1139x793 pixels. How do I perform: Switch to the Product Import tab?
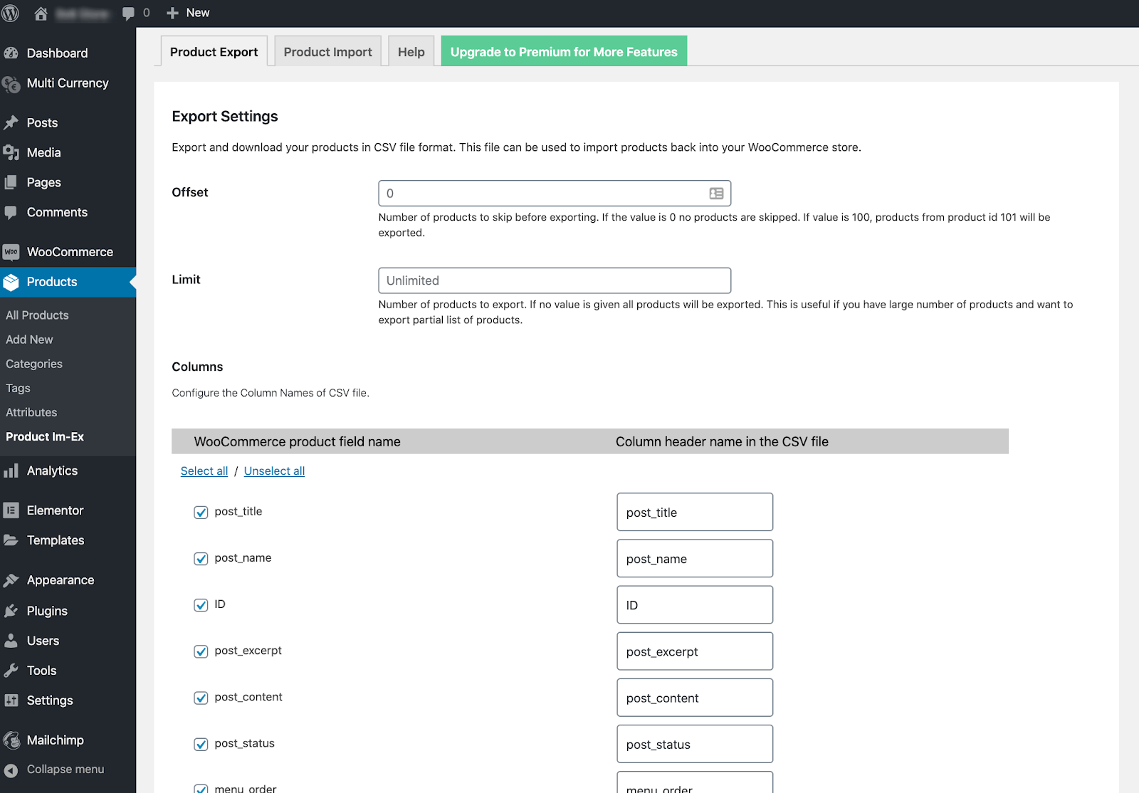click(327, 52)
